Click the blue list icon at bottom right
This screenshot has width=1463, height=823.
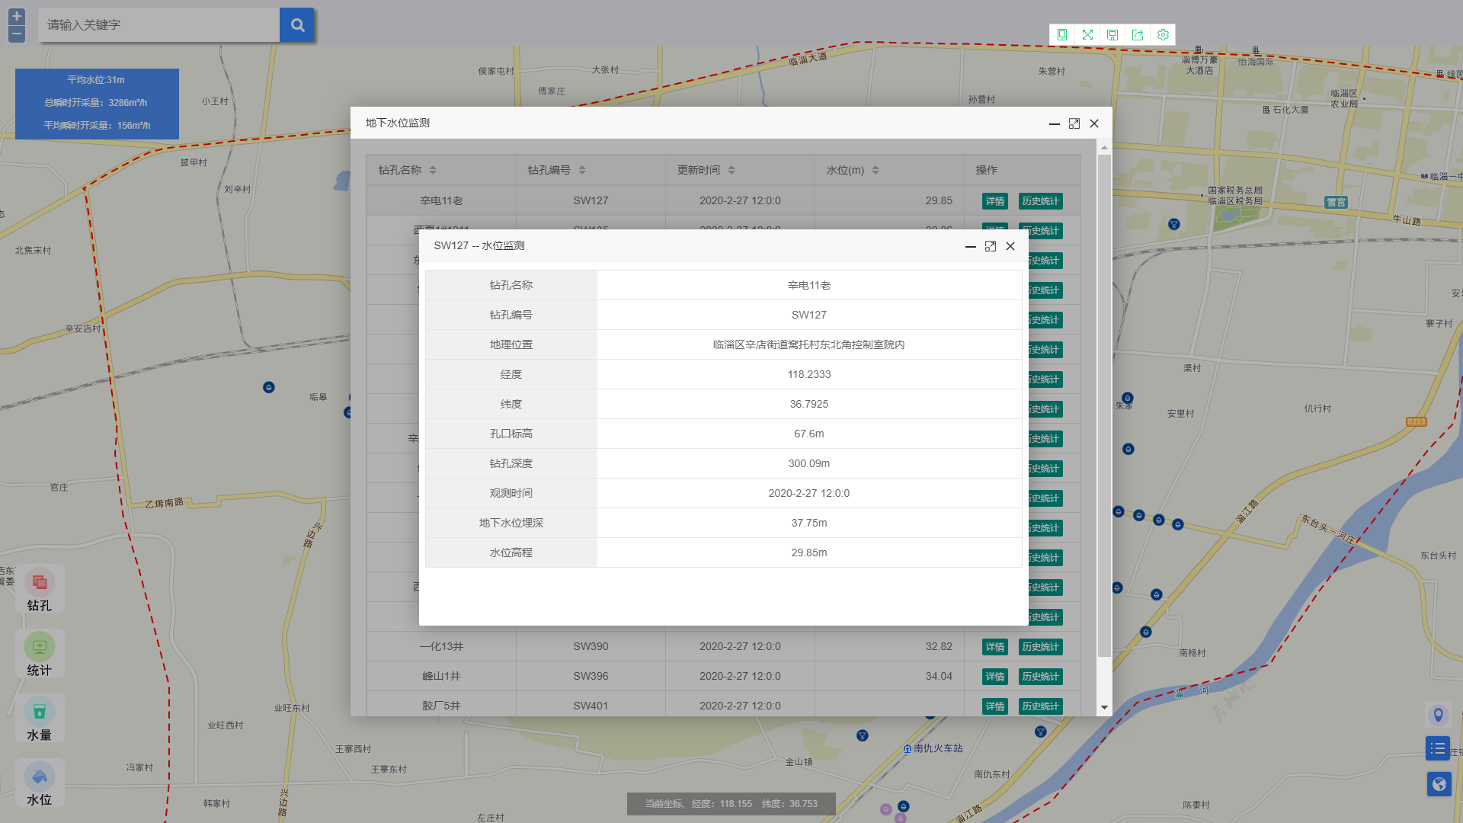[x=1438, y=748]
